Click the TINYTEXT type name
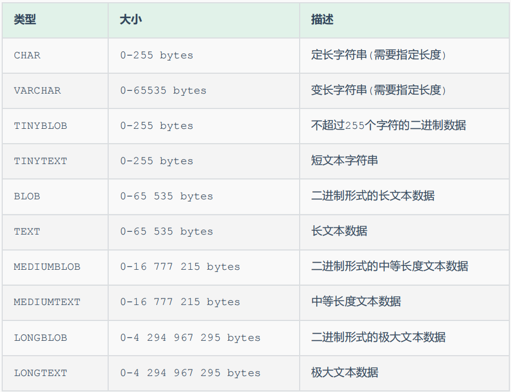Screen dimensions: 511x392 40,161
